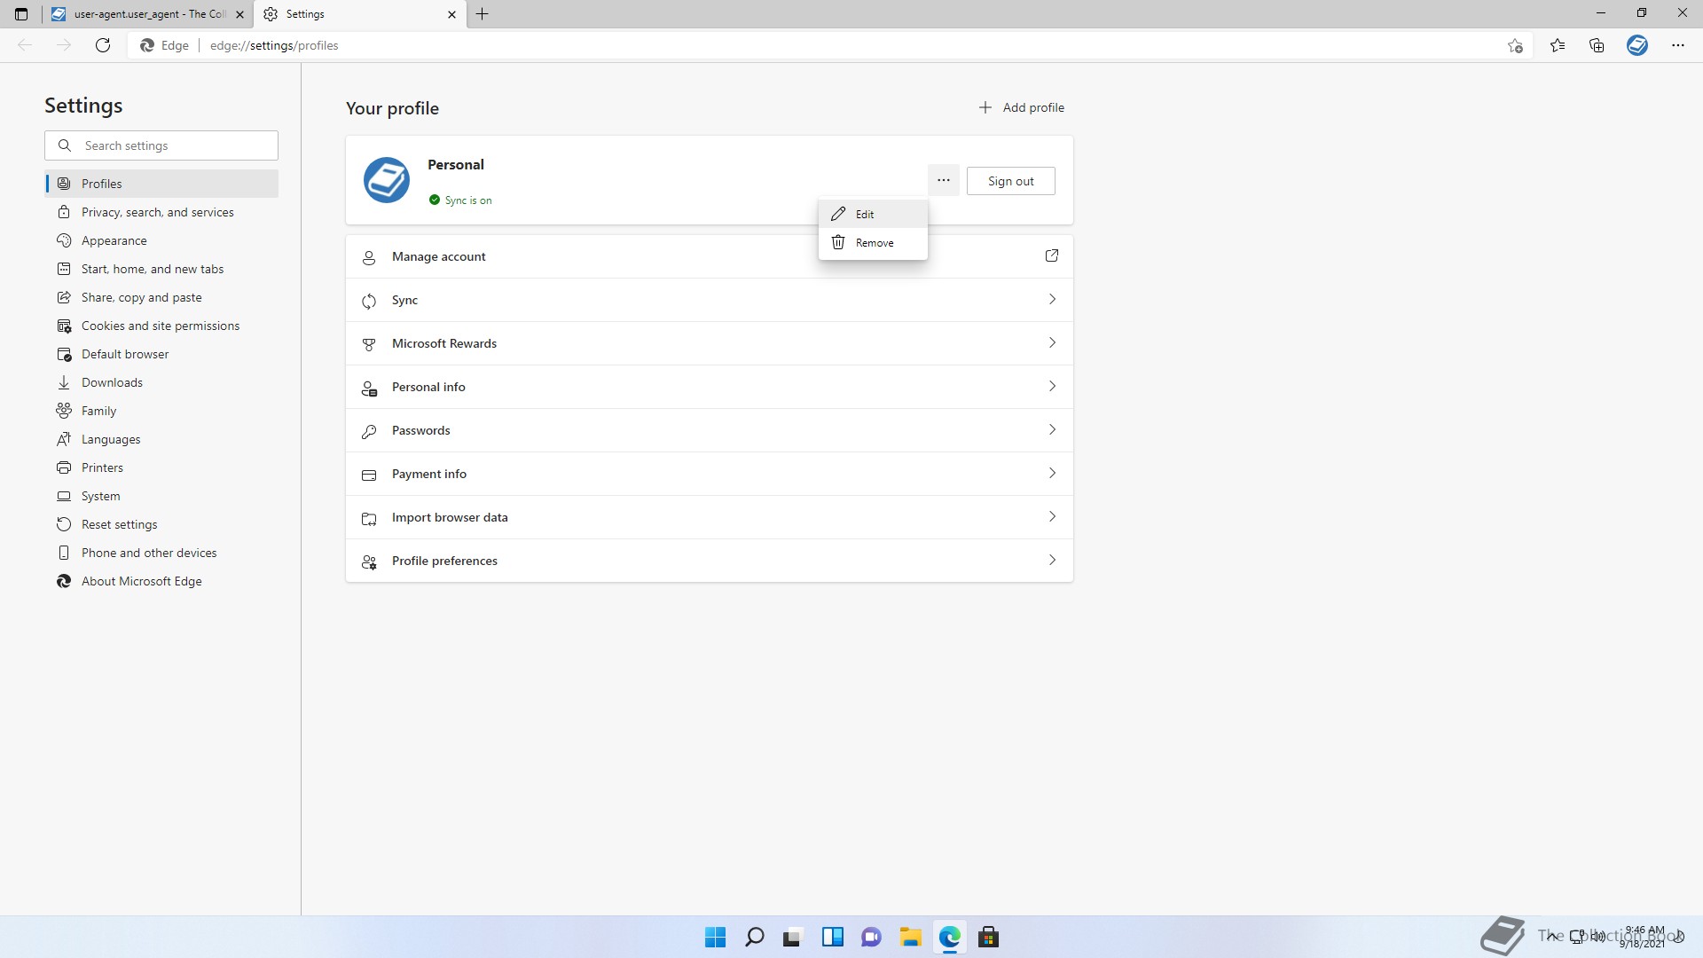Open Reset settings page

click(x=161, y=524)
